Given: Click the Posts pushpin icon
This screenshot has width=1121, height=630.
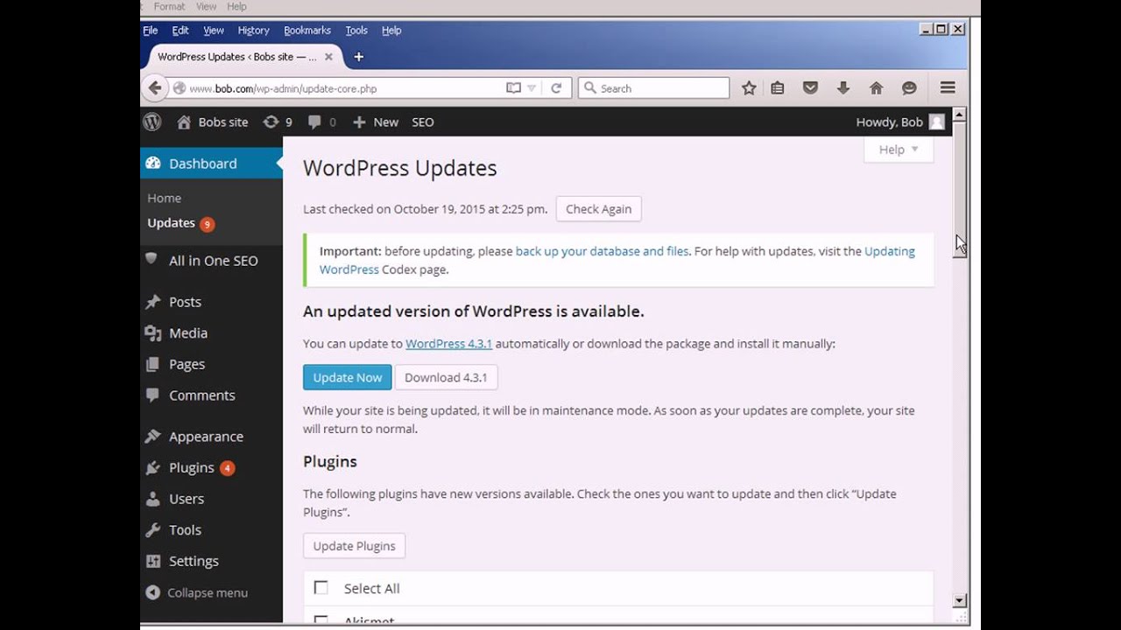Looking at the screenshot, I should pos(153,302).
